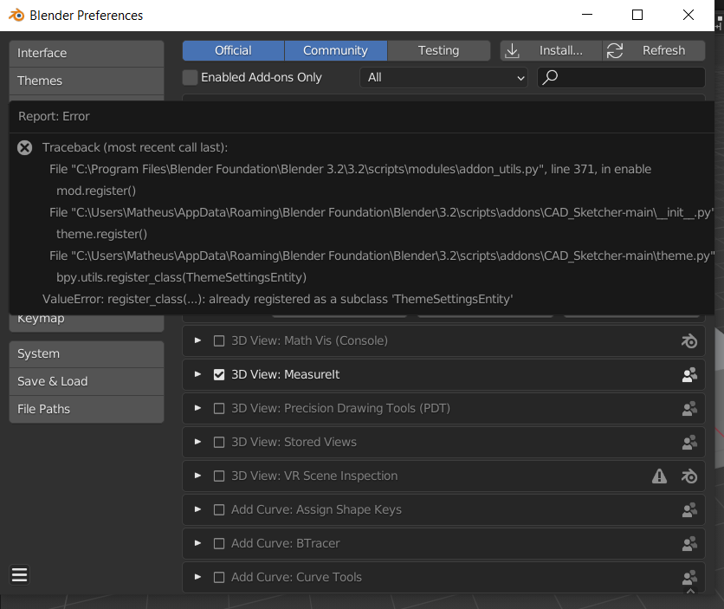Open the hamburger menu at the bottom left
This screenshot has height=609, width=724.
coord(19,574)
